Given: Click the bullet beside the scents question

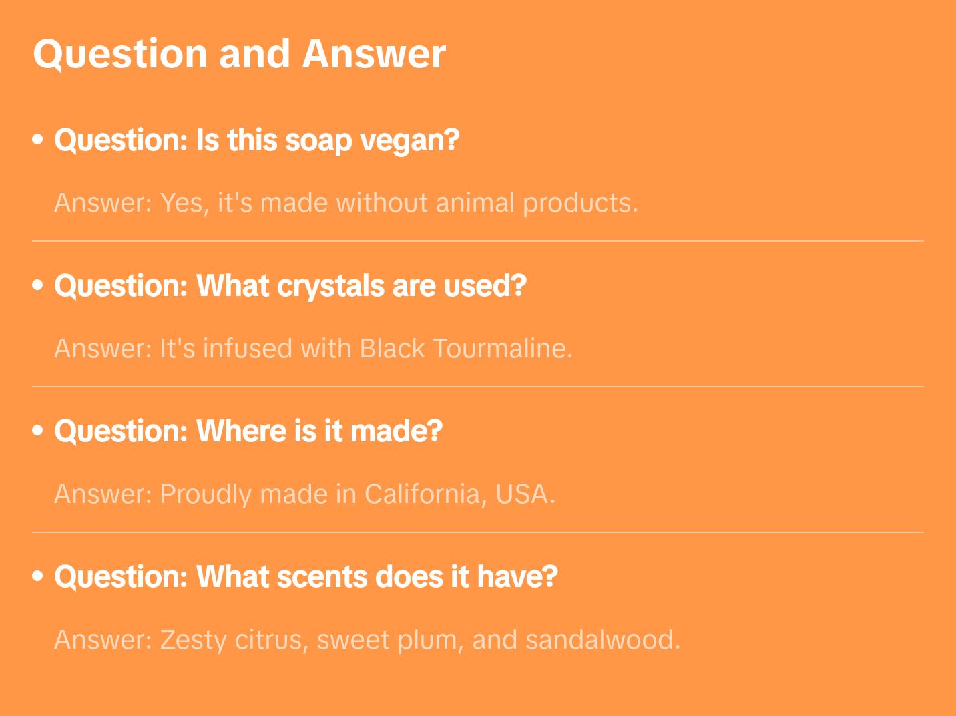Looking at the screenshot, I should (x=38, y=577).
